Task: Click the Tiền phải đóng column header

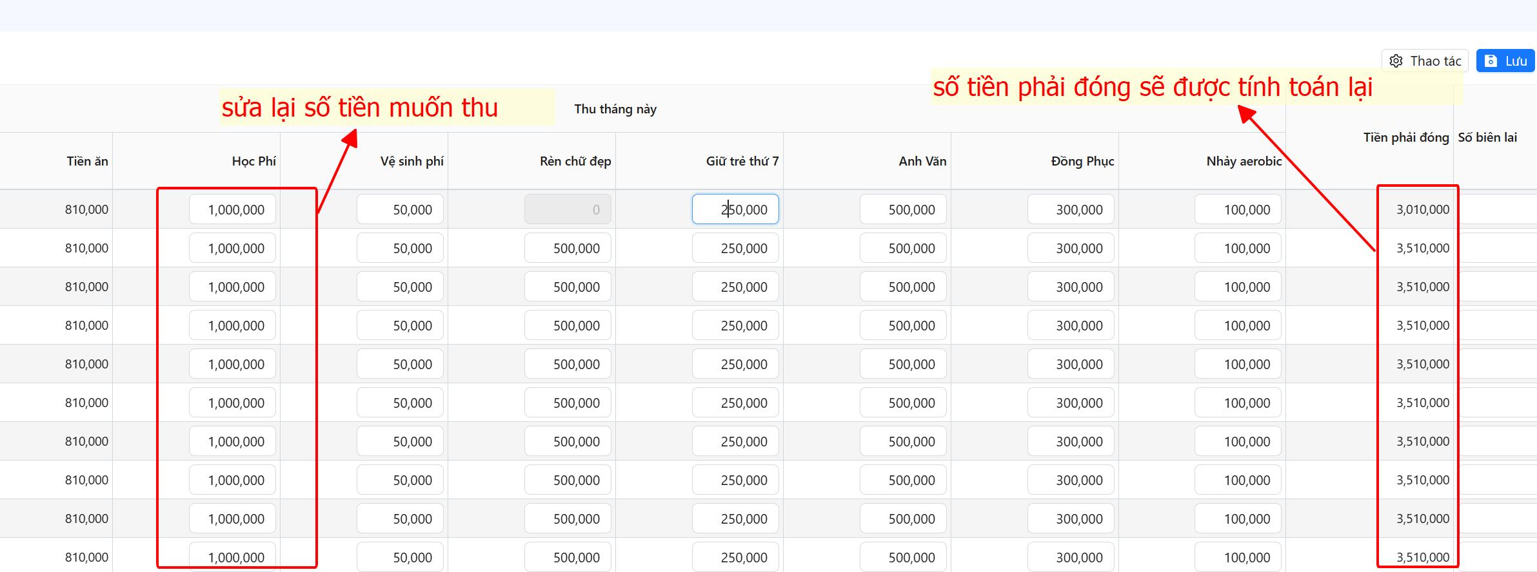Action: coord(1405,137)
